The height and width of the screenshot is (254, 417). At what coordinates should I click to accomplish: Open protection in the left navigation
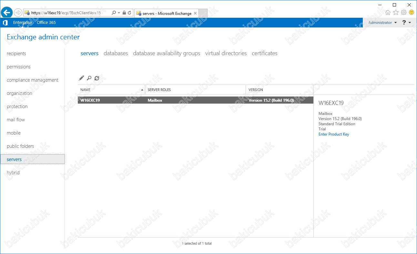point(17,107)
